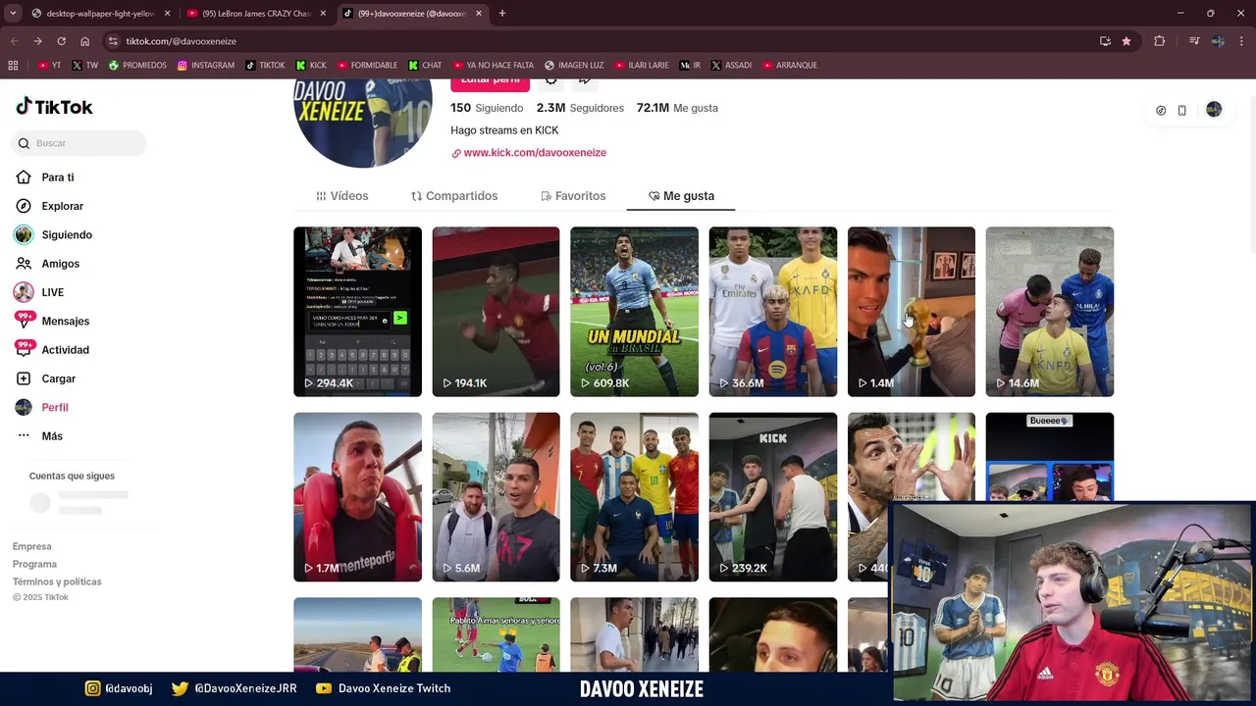Click the 72.1M Me gusta count
The height and width of the screenshot is (706, 1256).
tap(677, 108)
